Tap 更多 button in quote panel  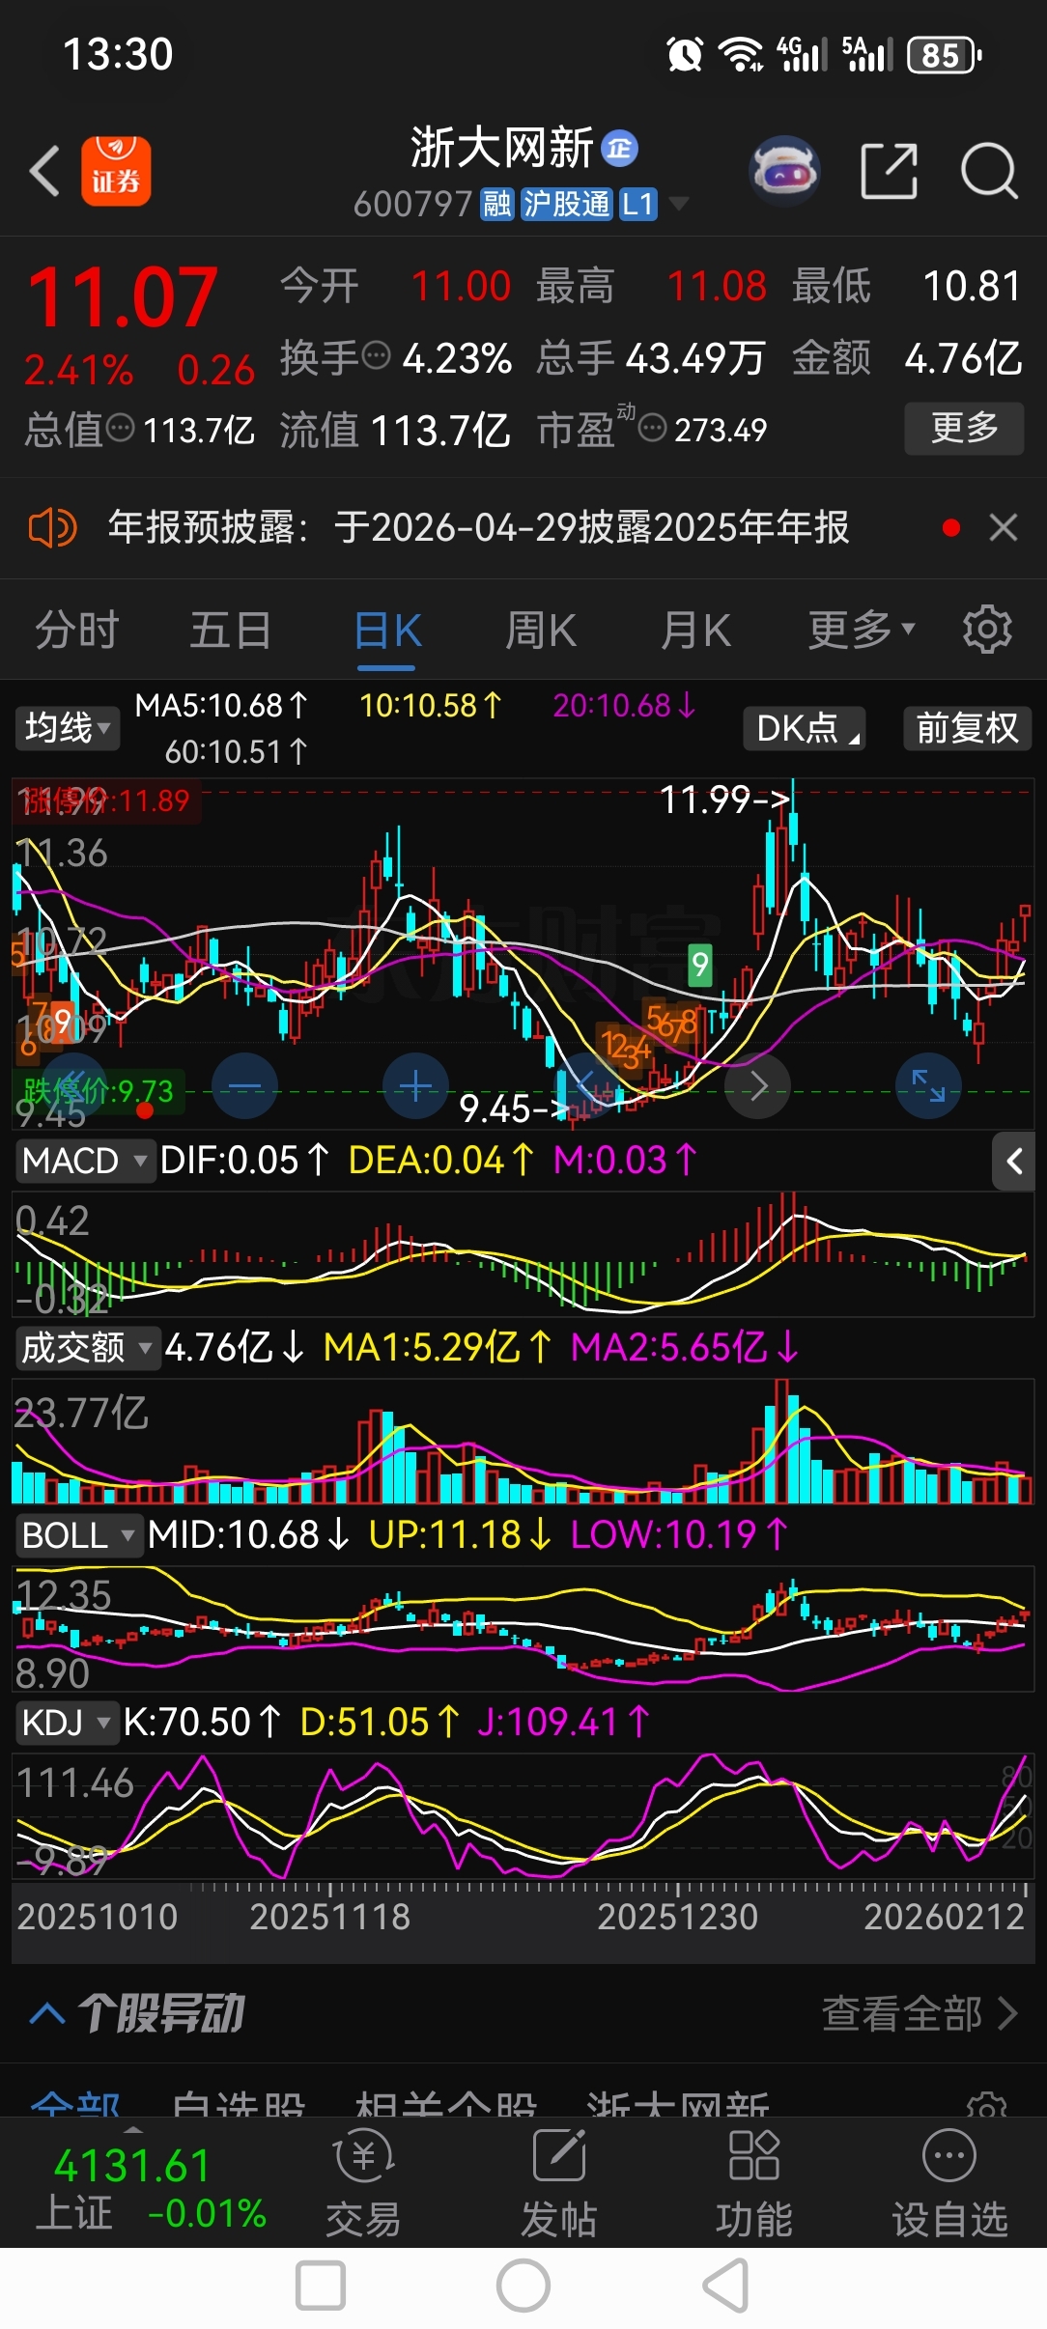[x=964, y=428]
